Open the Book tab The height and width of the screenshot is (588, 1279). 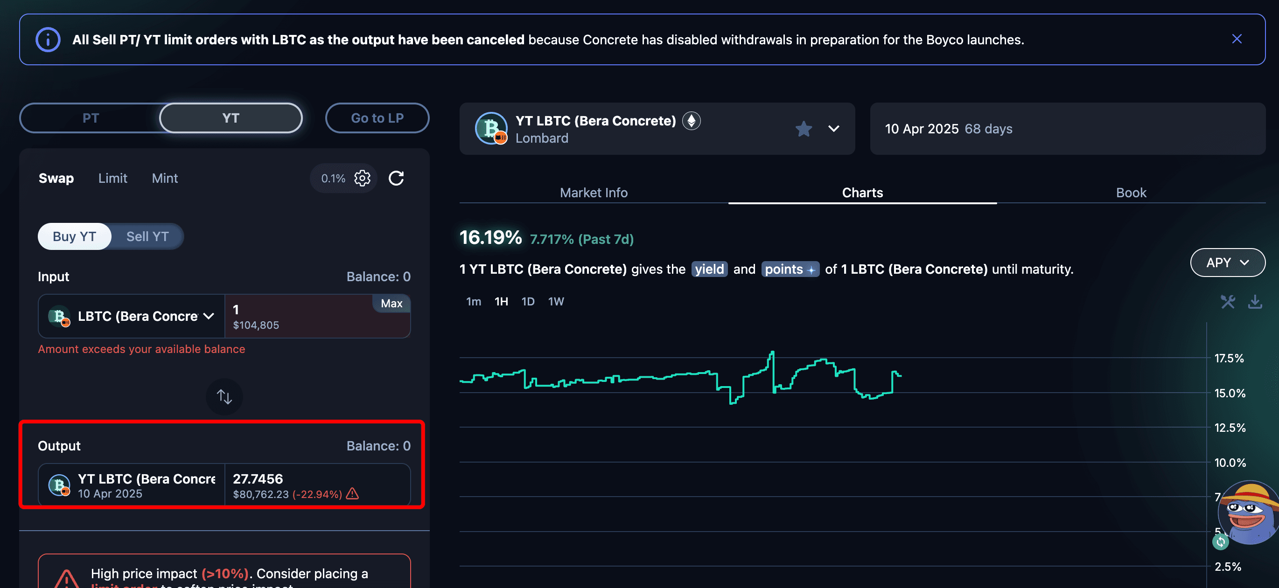pyautogui.click(x=1131, y=193)
